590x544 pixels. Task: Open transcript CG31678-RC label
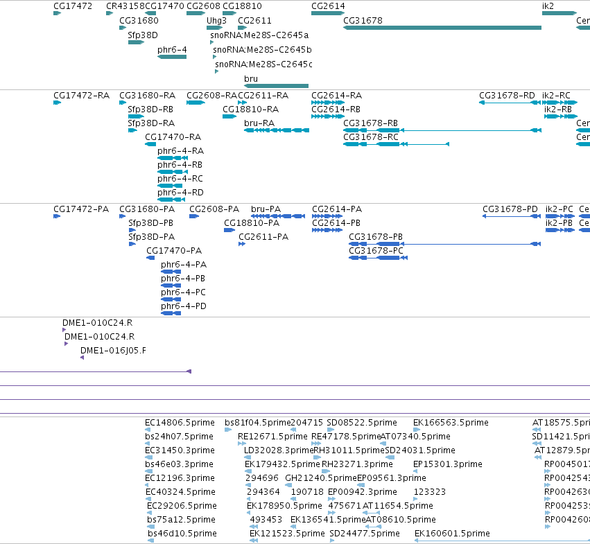(x=371, y=137)
